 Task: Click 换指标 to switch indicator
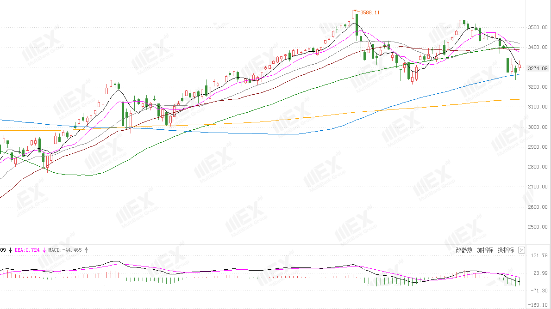(x=506, y=250)
